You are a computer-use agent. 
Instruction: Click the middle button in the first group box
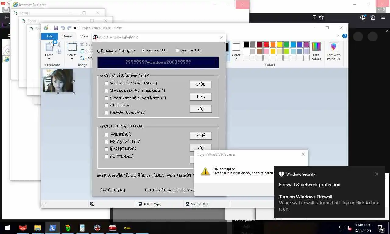tap(200, 97)
